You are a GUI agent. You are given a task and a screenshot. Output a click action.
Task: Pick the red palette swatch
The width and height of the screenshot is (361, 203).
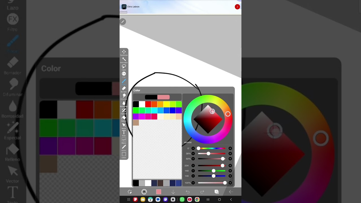(x=148, y=104)
